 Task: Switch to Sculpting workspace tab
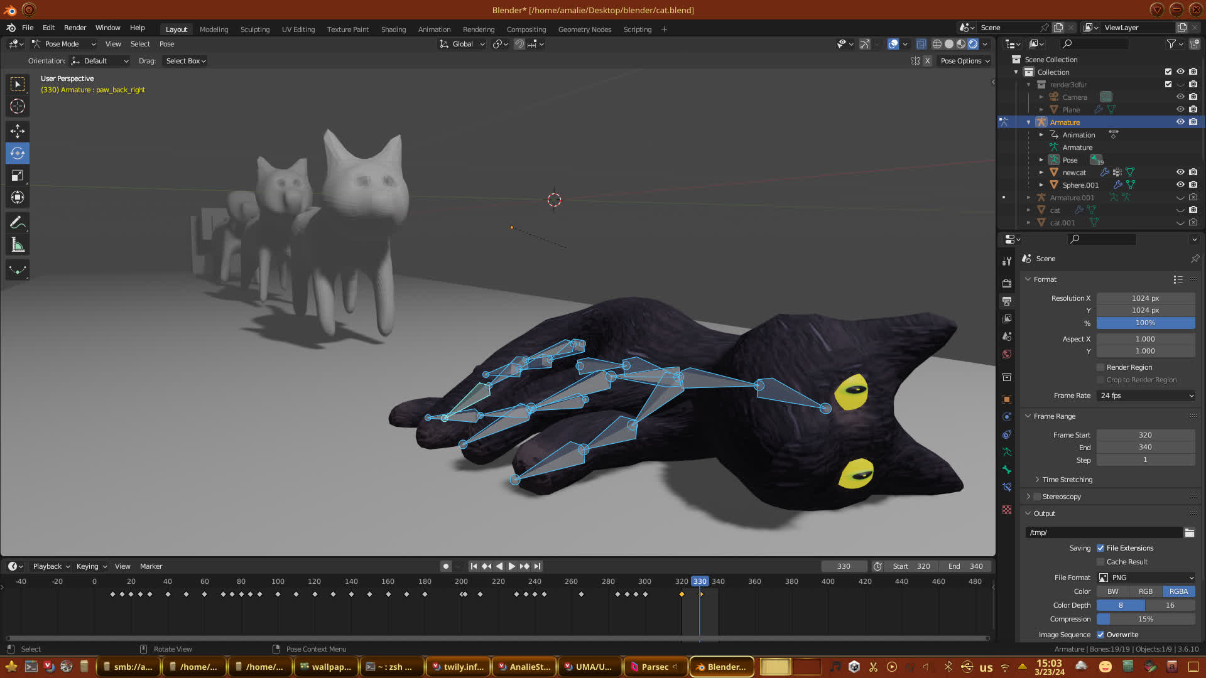pyautogui.click(x=254, y=29)
